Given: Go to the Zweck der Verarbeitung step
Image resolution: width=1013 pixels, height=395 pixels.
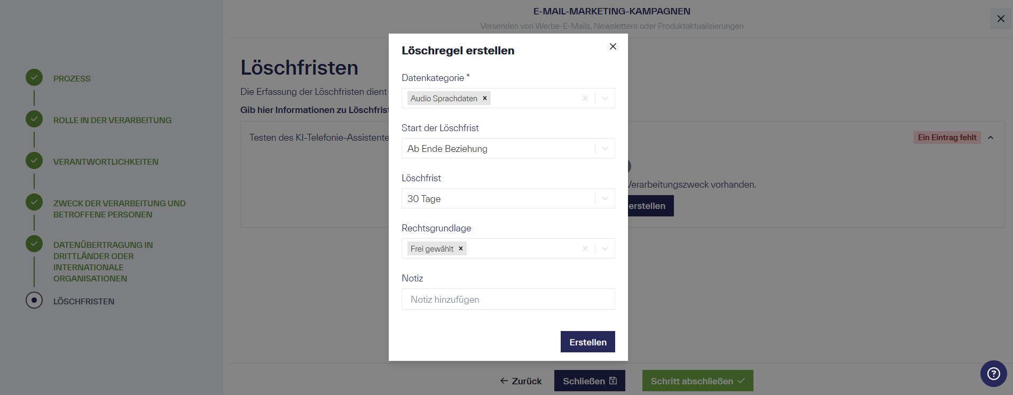Looking at the screenshot, I should click(34, 202).
